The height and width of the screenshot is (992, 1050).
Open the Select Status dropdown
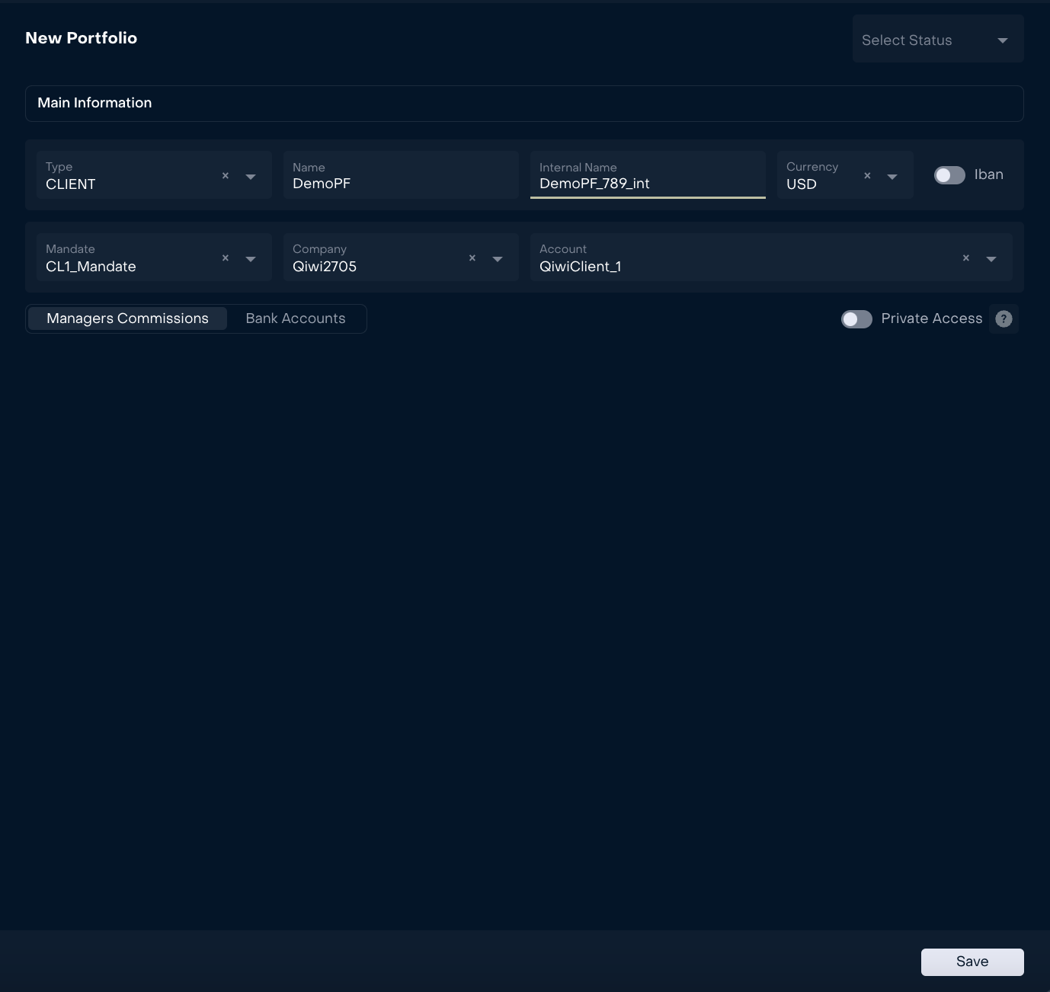point(938,39)
